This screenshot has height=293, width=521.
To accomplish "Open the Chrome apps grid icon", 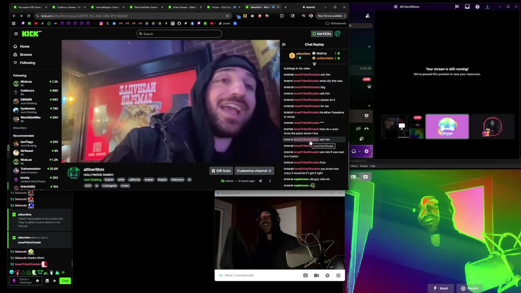I will [x=13, y=24].
